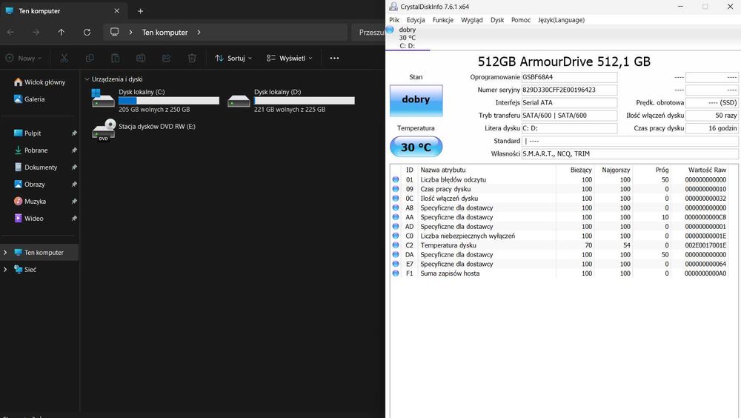
Task: Go forward in File Explorer
Action: click(x=36, y=32)
